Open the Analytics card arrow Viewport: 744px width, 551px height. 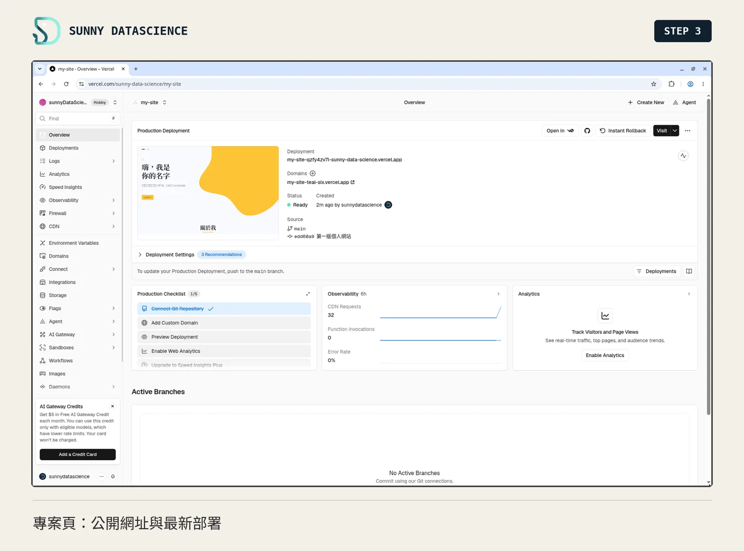click(x=689, y=294)
